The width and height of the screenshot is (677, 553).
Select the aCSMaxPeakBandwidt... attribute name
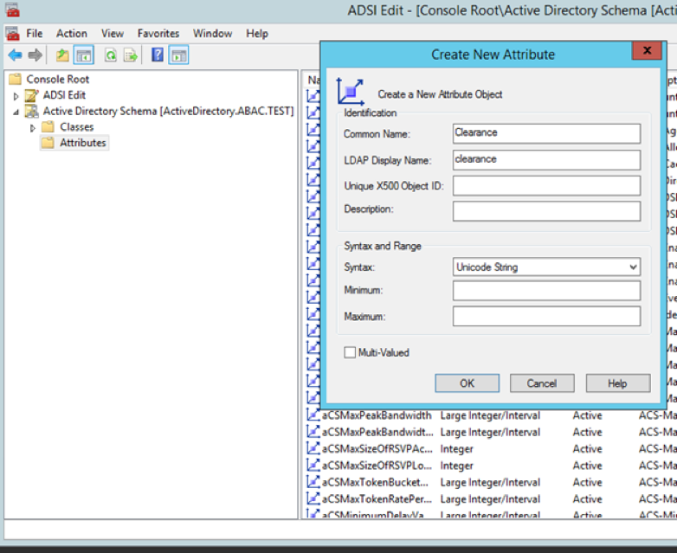tap(377, 432)
